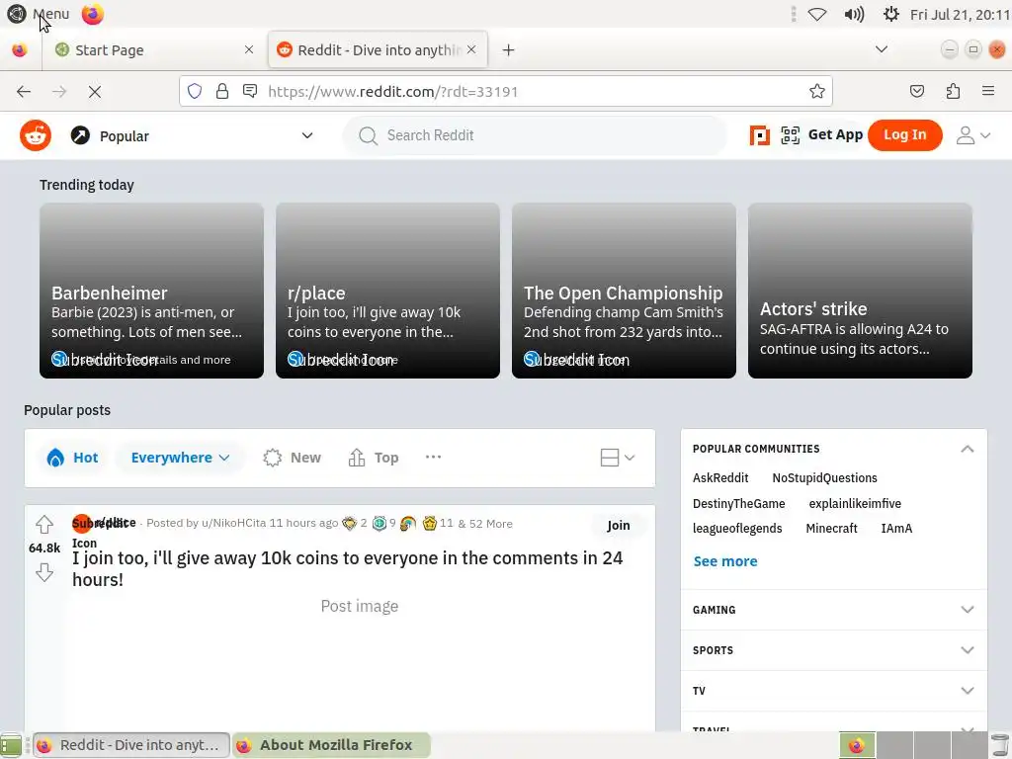Open the Popular feed selector dropdown
This screenshot has height=759, width=1012.
coord(193,135)
